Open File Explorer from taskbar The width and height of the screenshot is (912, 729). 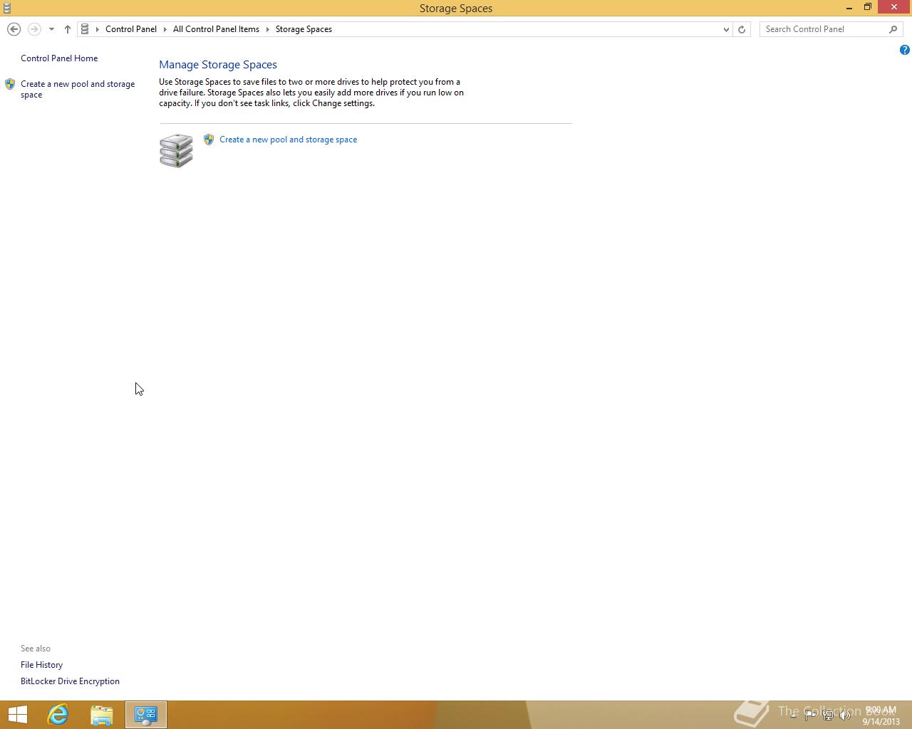coord(102,715)
